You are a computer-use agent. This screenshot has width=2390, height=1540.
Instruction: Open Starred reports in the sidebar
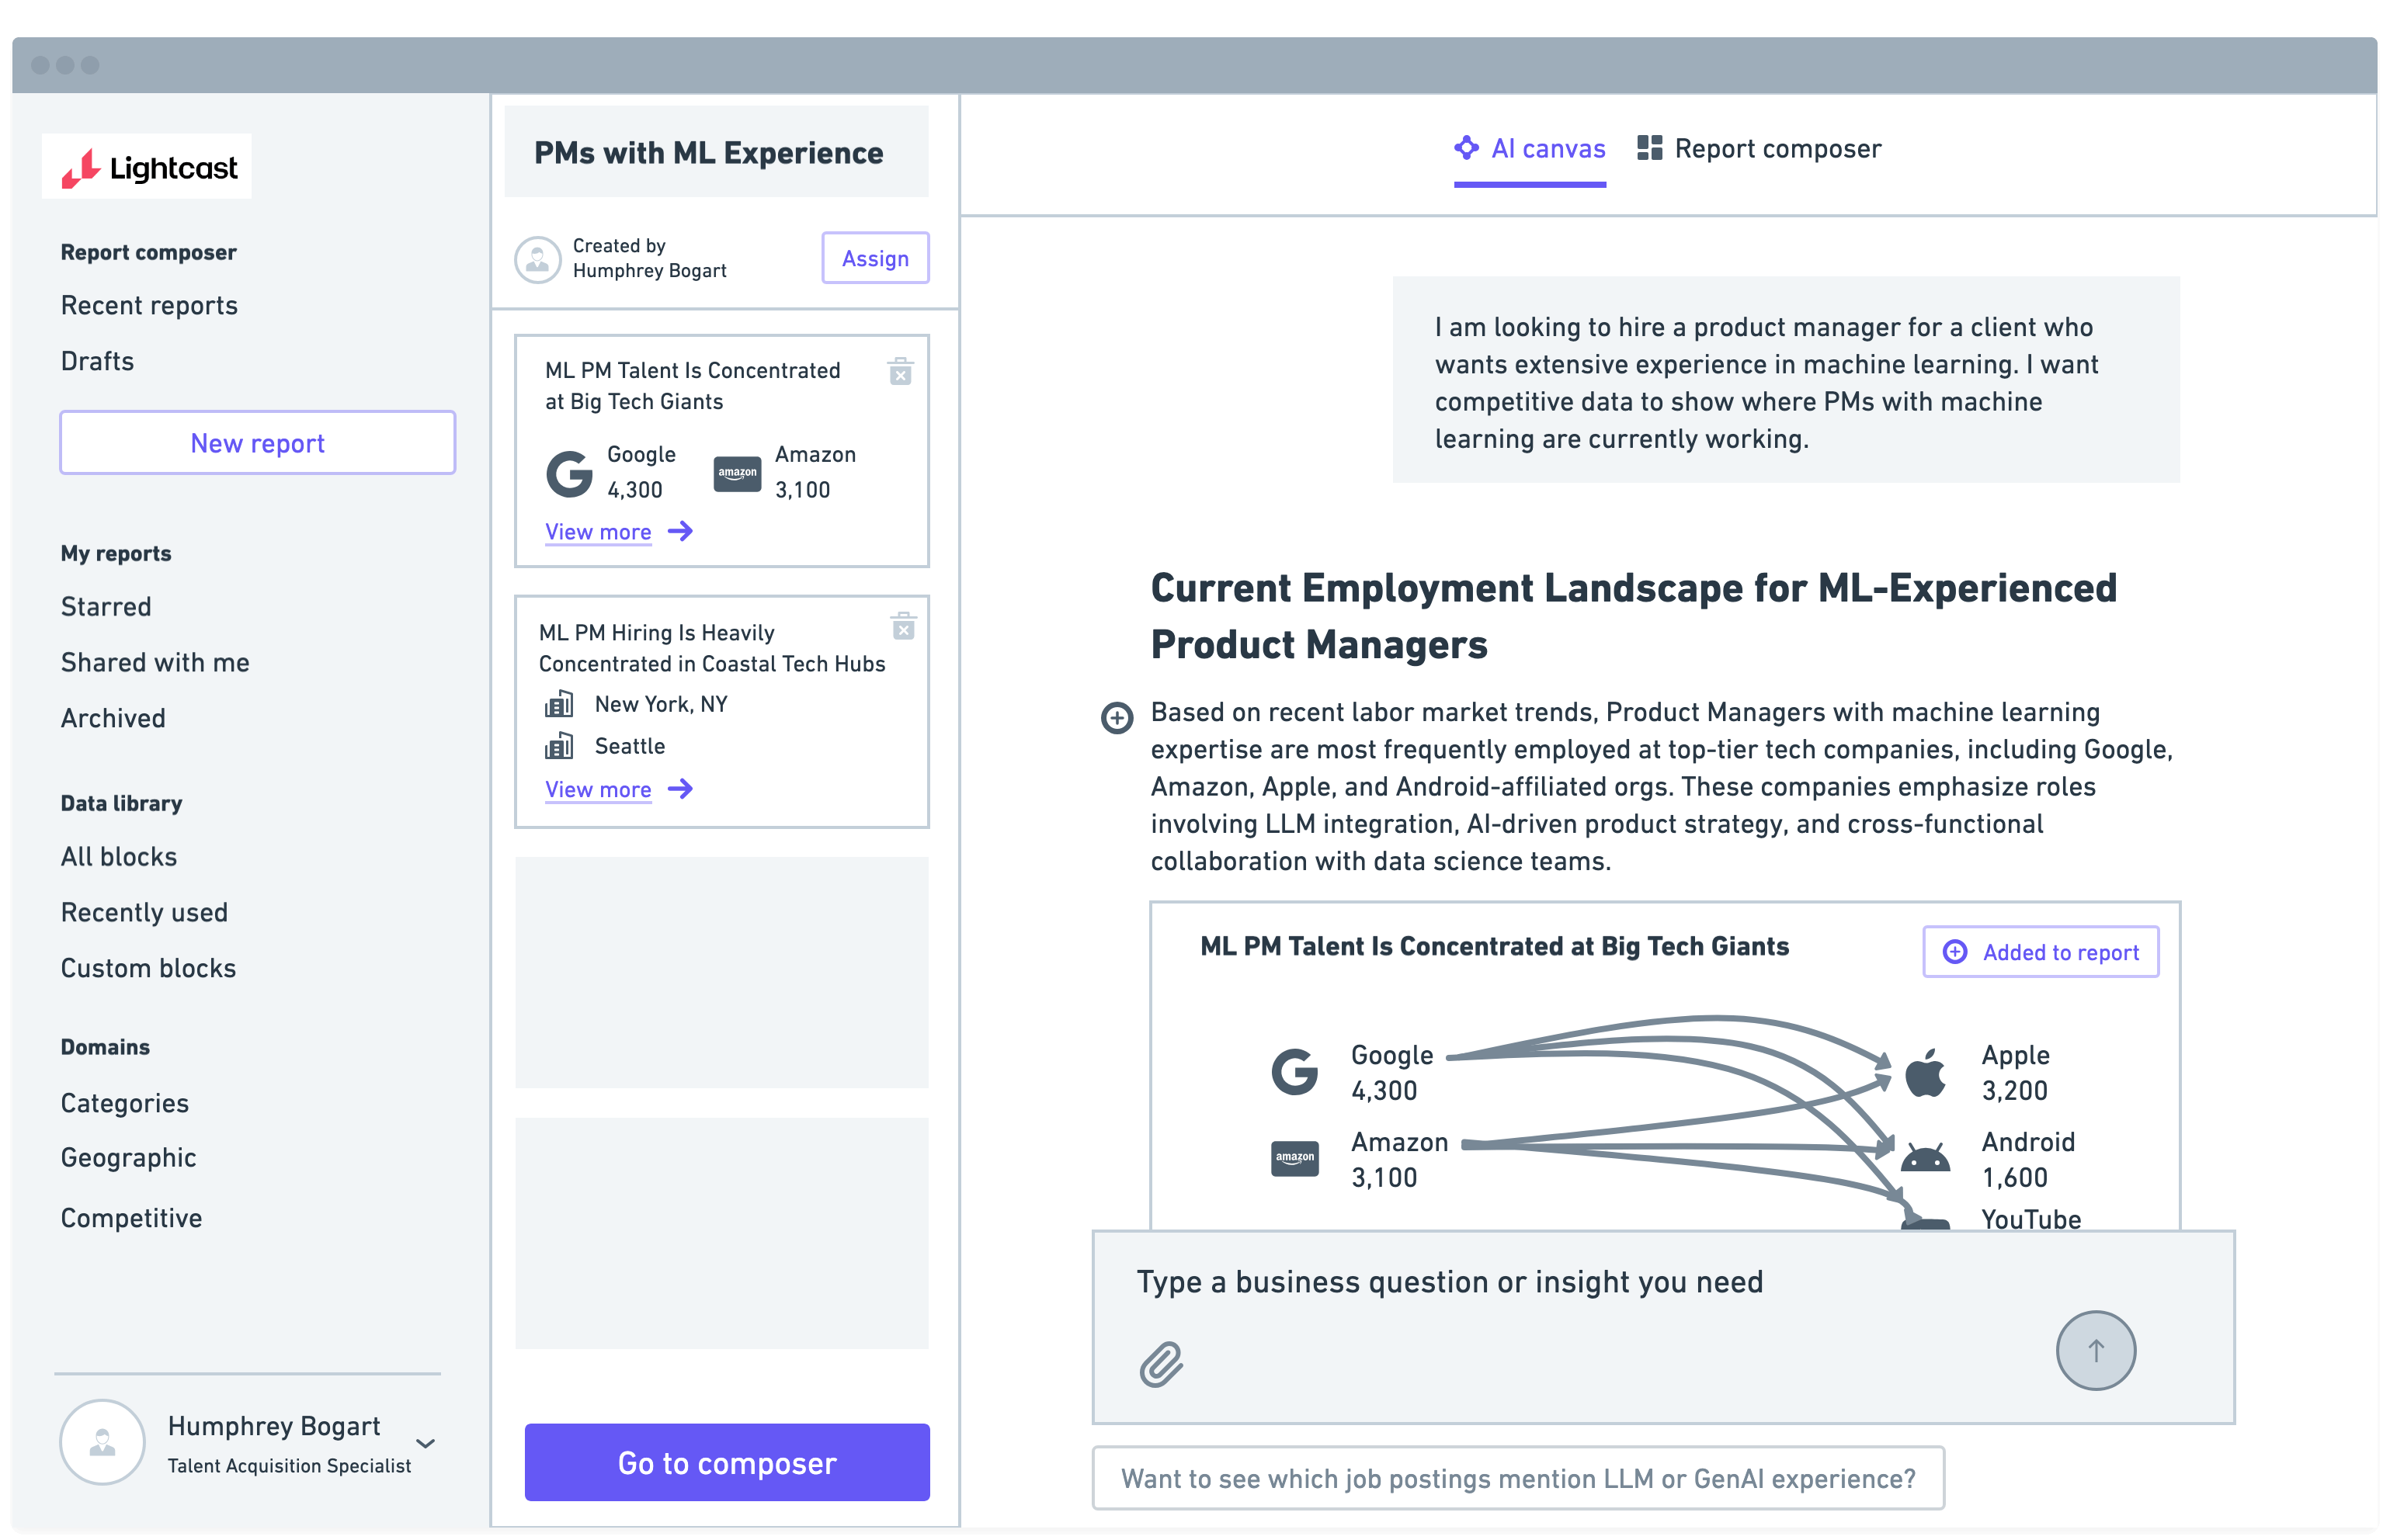point(106,607)
